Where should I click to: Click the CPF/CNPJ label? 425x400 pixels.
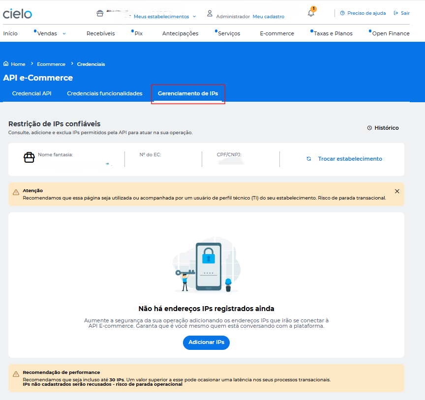coord(229,155)
